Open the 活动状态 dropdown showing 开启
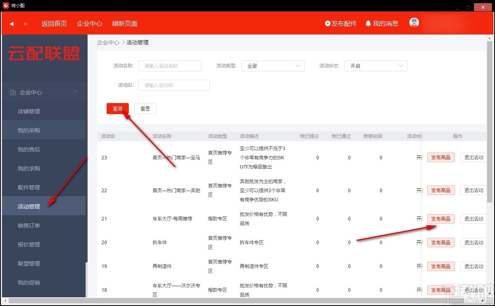 pyautogui.click(x=375, y=65)
